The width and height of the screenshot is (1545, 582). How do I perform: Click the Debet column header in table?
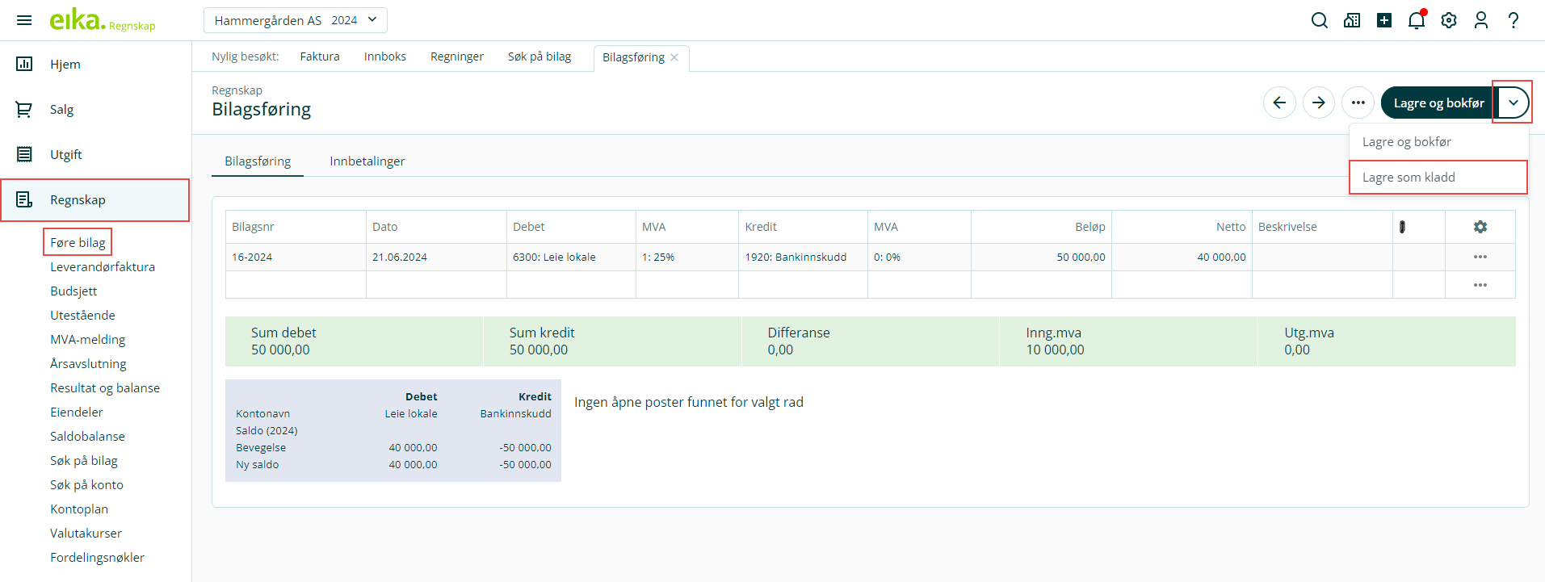pyautogui.click(x=571, y=227)
